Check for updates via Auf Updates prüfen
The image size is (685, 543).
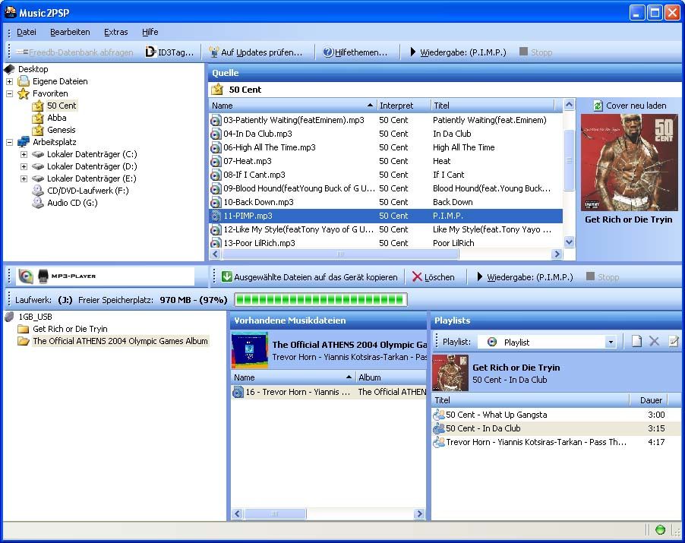point(255,52)
